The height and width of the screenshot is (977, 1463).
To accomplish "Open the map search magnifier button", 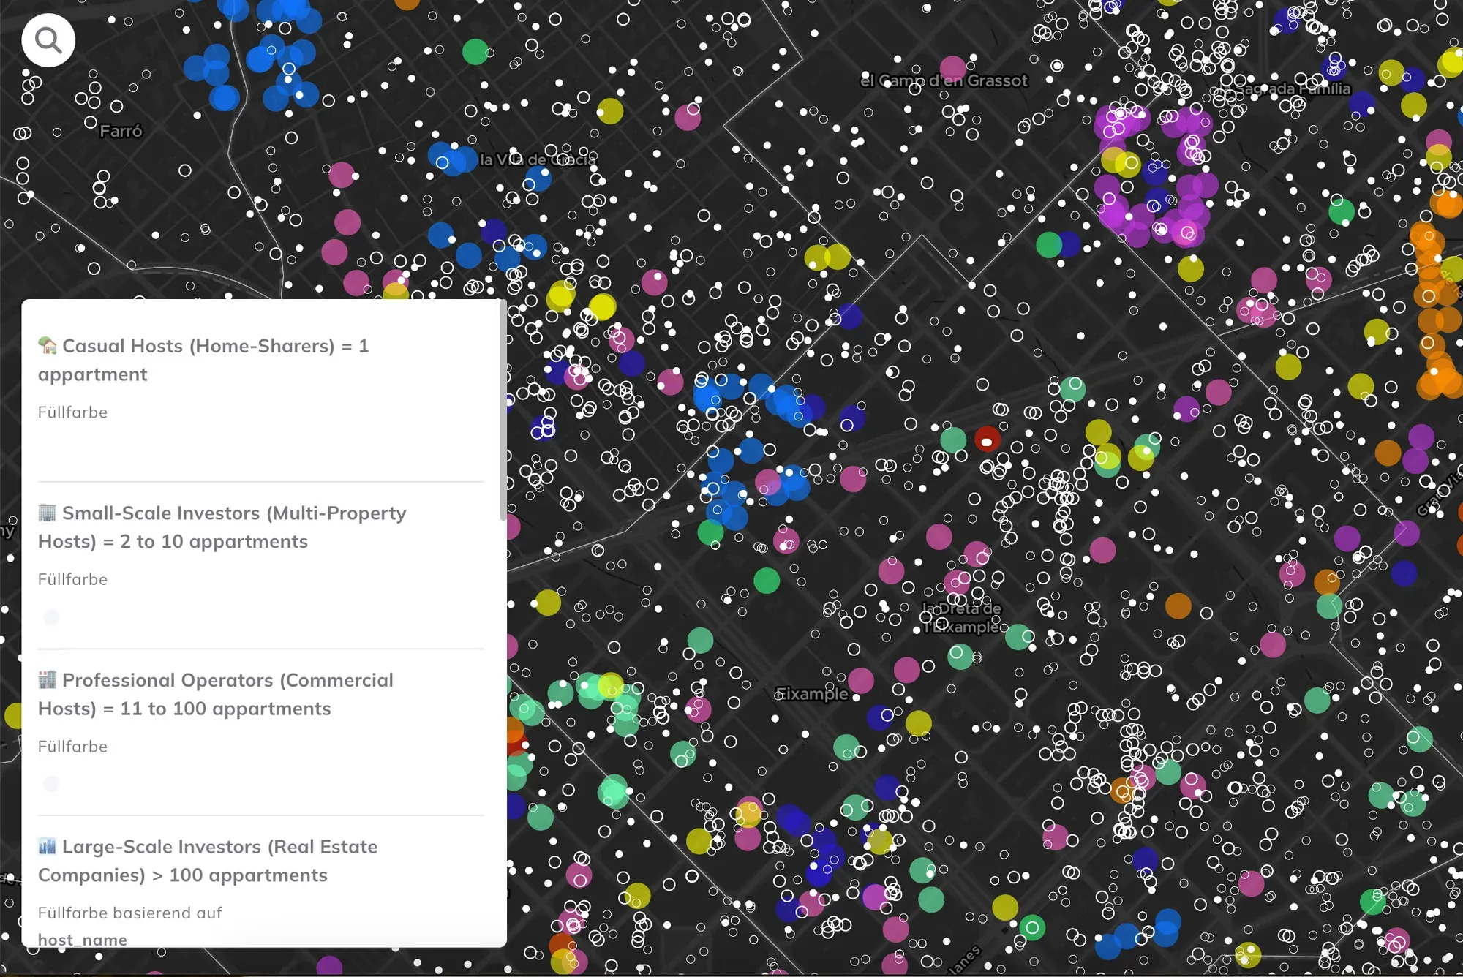I will 48,40.
